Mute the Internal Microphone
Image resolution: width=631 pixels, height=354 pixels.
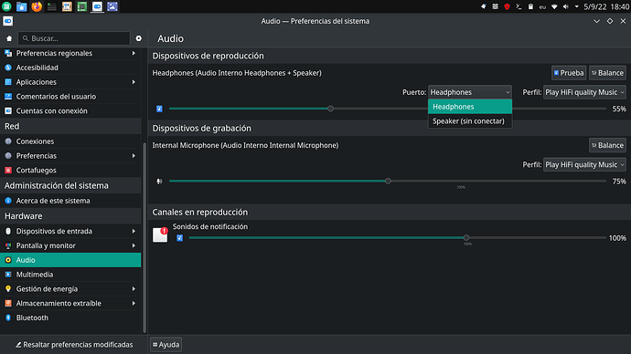(x=159, y=182)
